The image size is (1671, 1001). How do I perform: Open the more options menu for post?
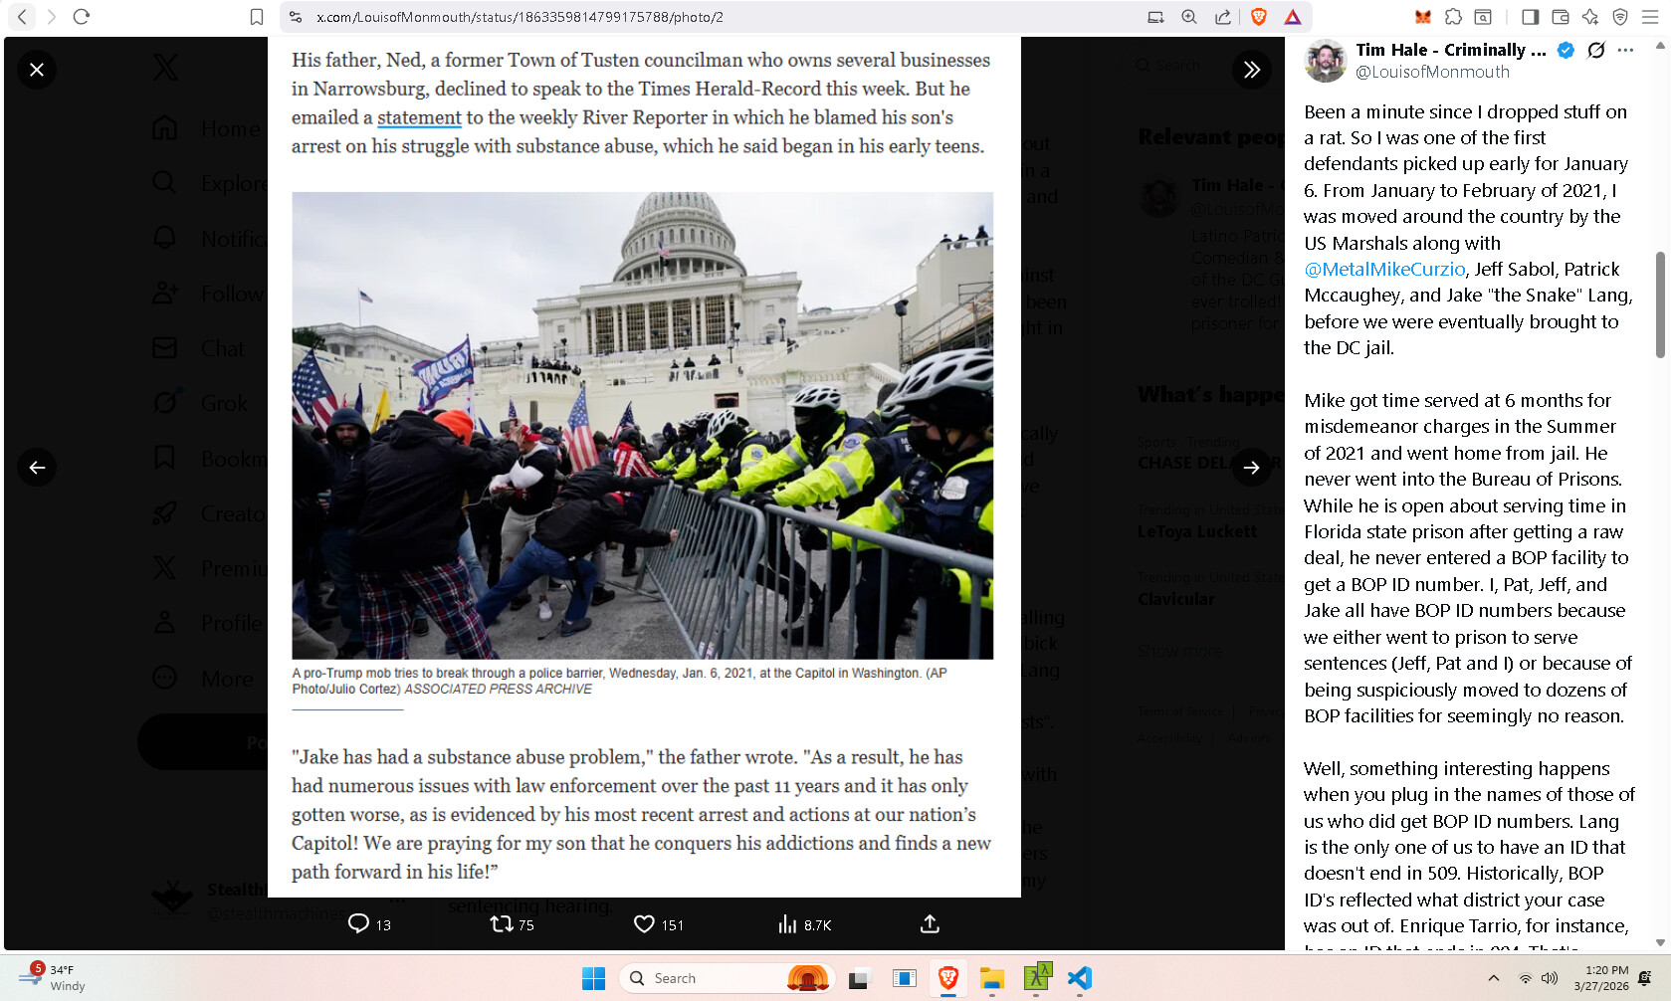1625,51
